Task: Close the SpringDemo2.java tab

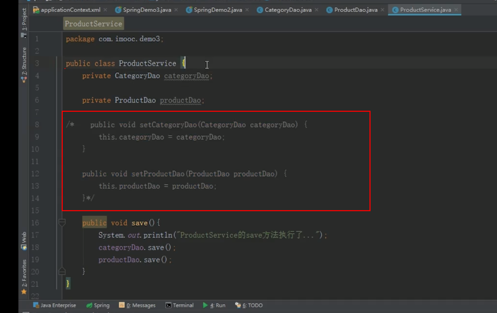Action: pos(247,10)
